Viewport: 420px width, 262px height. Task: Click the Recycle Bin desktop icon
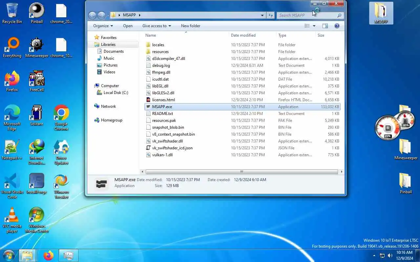12,13
